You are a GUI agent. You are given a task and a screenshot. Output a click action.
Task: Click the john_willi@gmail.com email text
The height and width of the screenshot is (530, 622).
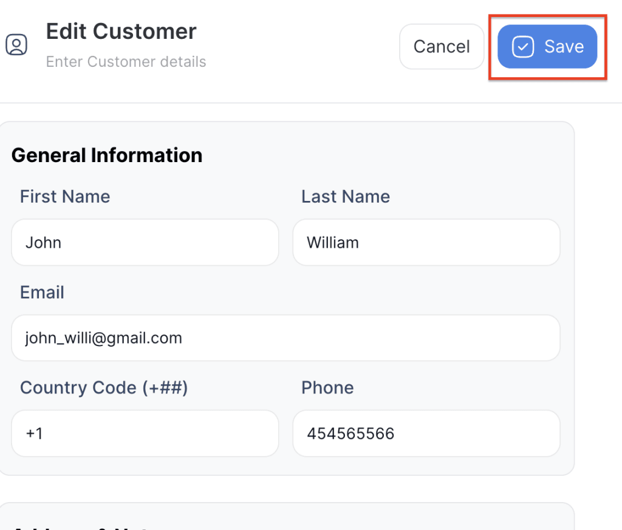coord(103,338)
